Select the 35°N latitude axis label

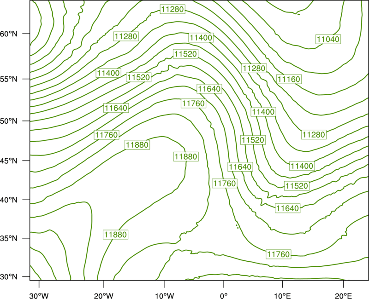9,238
